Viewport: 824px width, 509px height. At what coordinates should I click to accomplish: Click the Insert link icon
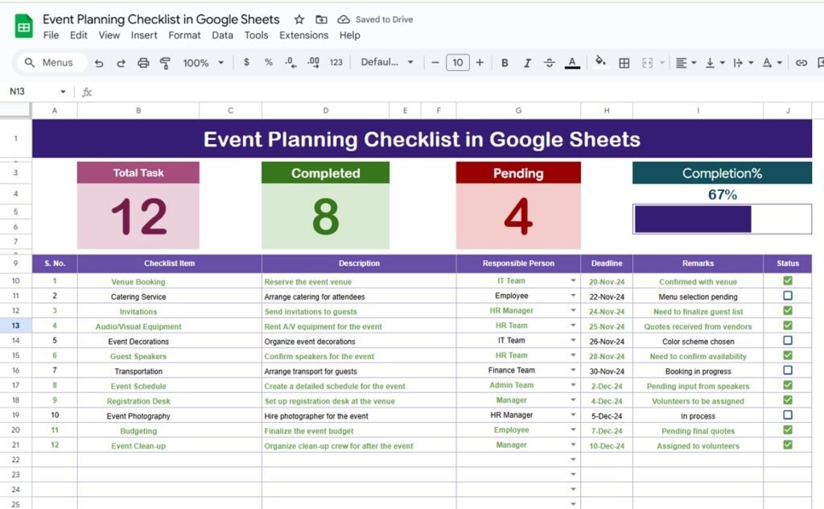pos(801,63)
